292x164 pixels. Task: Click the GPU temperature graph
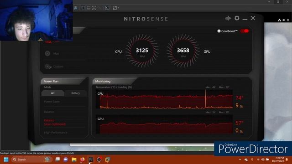click(164, 124)
